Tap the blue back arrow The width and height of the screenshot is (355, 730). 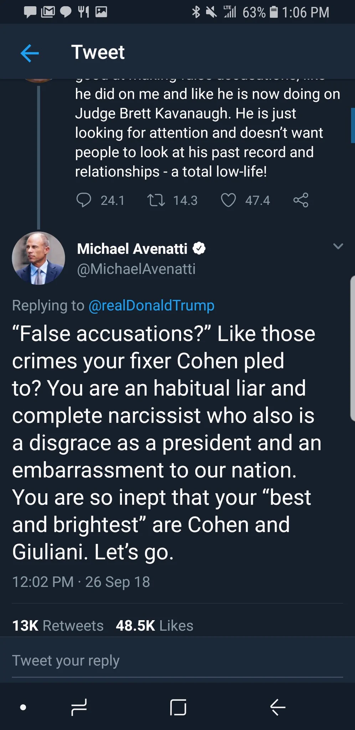click(30, 53)
